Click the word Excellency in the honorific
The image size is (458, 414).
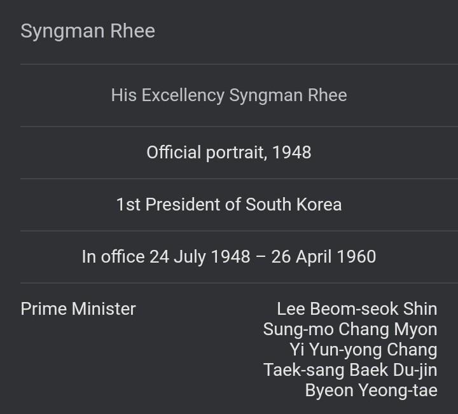(x=183, y=95)
